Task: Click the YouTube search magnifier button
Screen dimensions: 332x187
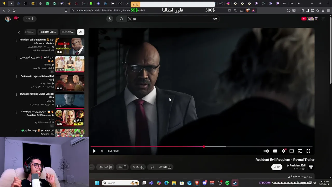Action: click(121, 19)
